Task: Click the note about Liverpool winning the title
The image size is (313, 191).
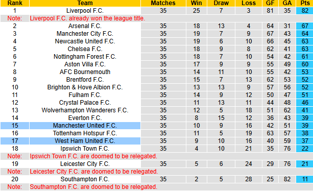Action: (x=87, y=18)
